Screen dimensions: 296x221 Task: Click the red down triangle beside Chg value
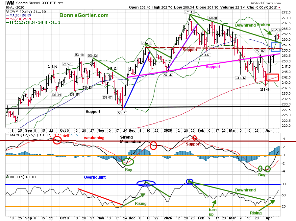pos(280,7)
